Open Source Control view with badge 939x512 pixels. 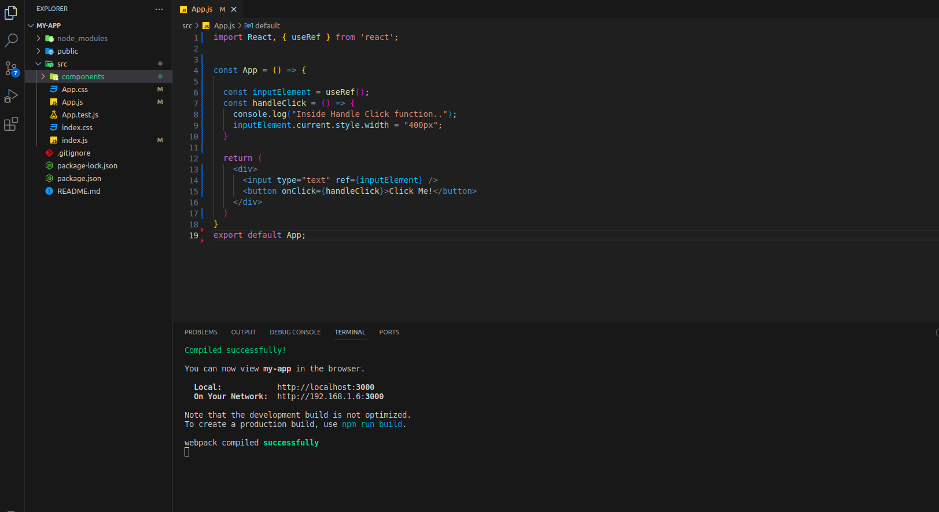click(x=11, y=68)
